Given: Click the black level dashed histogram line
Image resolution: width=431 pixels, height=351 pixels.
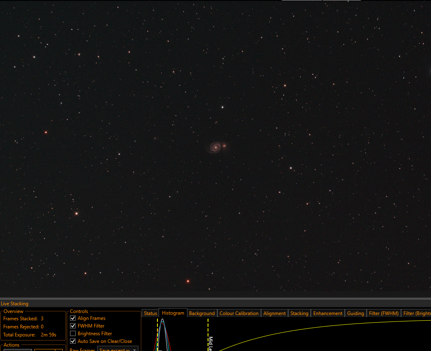Looking at the screenshot, I should [x=157, y=334].
